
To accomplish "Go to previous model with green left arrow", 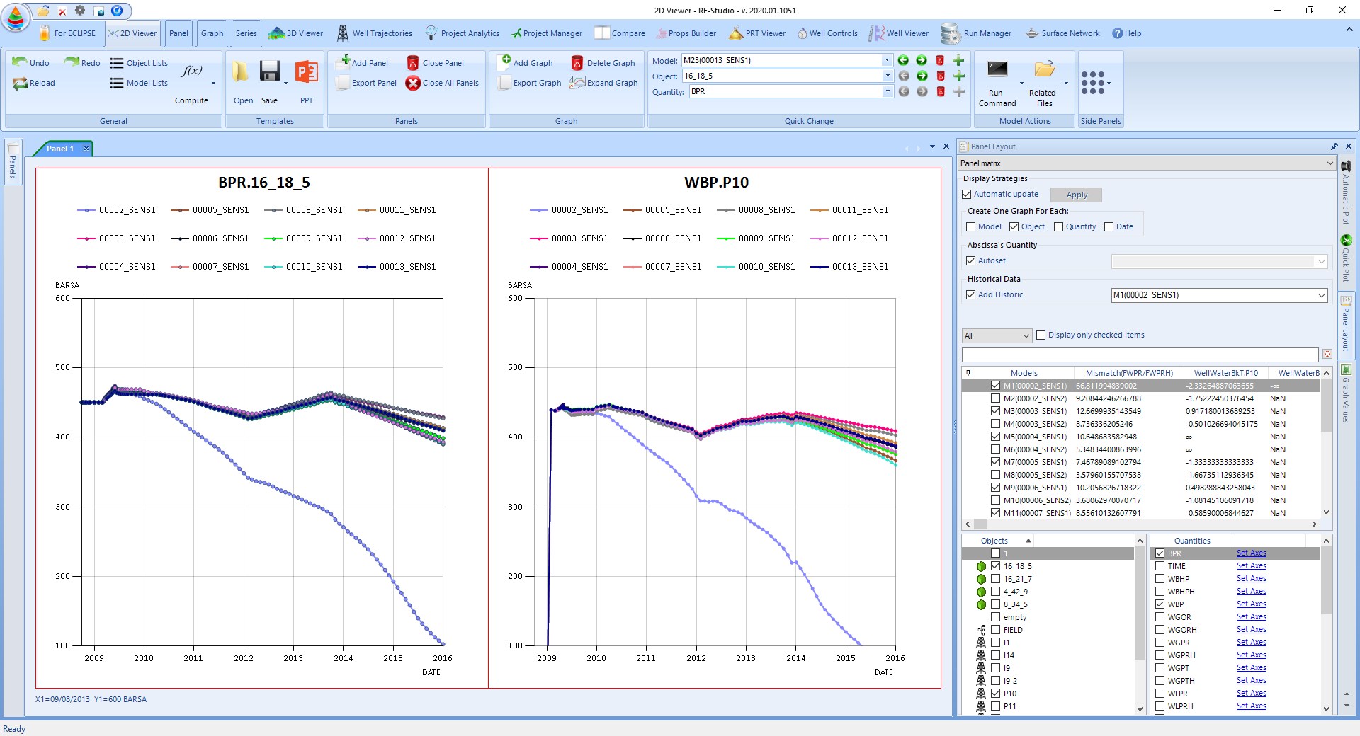I will pos(903,60).
